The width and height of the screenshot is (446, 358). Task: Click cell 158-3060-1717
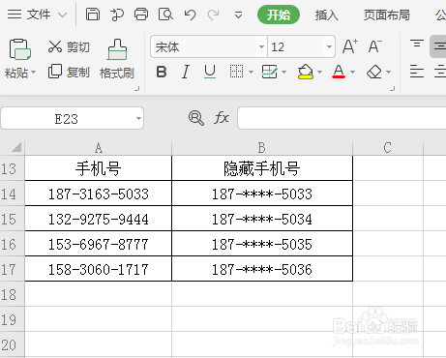point(99,269)
